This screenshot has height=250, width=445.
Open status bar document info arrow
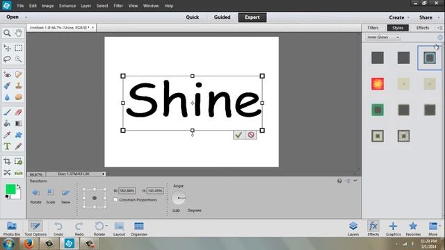[x=104, y=174]
